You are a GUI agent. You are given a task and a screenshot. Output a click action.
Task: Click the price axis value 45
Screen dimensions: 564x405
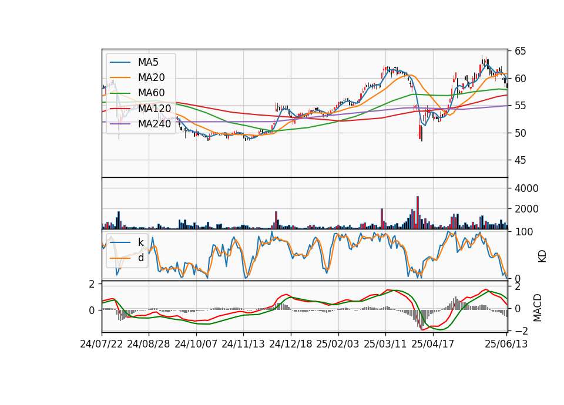[520, 160]
